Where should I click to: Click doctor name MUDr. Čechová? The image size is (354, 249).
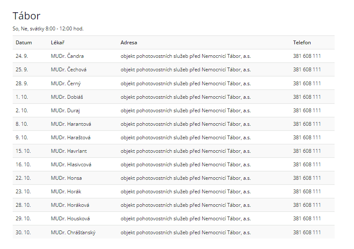[68, 70]
